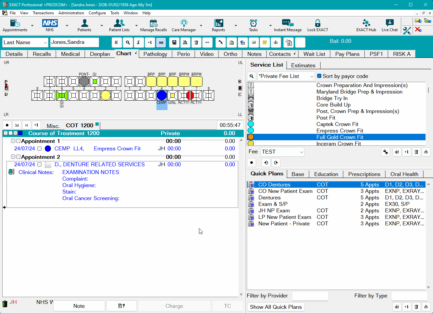The image size is (433, 314).
Task: Click the Service List search magnifier icon
Action: [x=252, y=76]
